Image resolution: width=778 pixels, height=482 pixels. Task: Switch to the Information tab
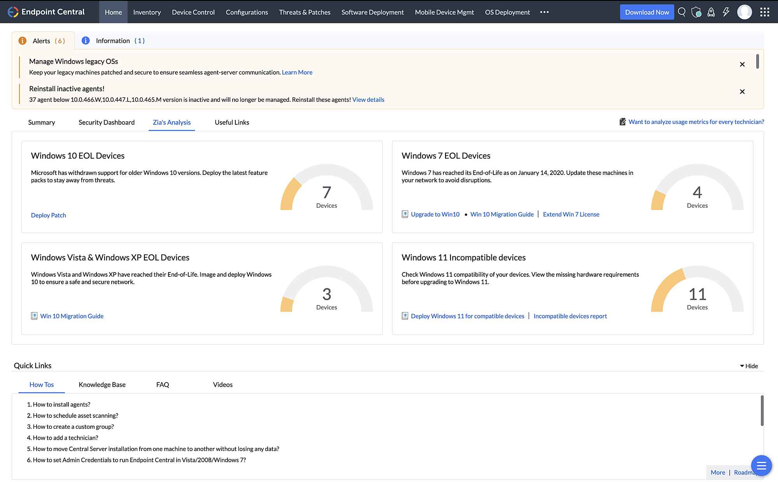[113, 41]
